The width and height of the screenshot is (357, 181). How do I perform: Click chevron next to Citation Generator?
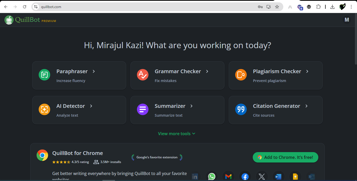307,106
